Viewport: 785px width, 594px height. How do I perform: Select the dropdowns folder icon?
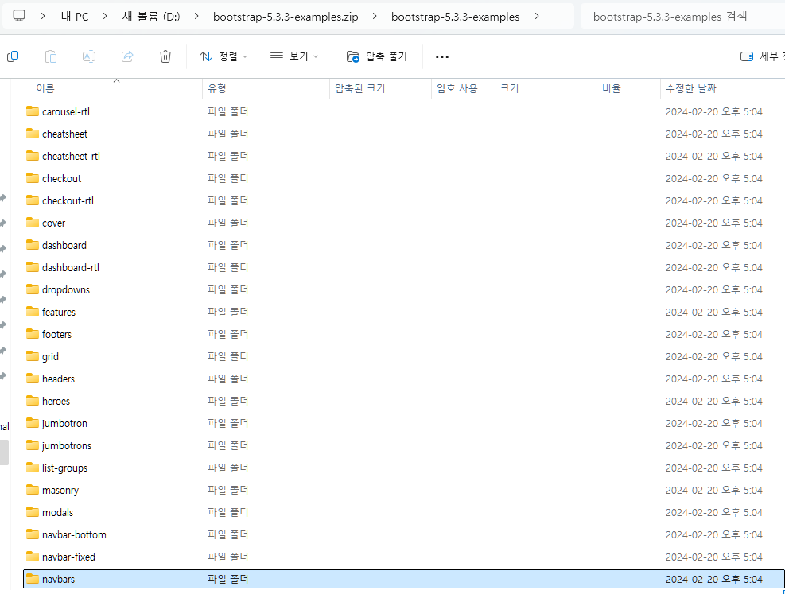pyautogui.click(x=33, y=289)
